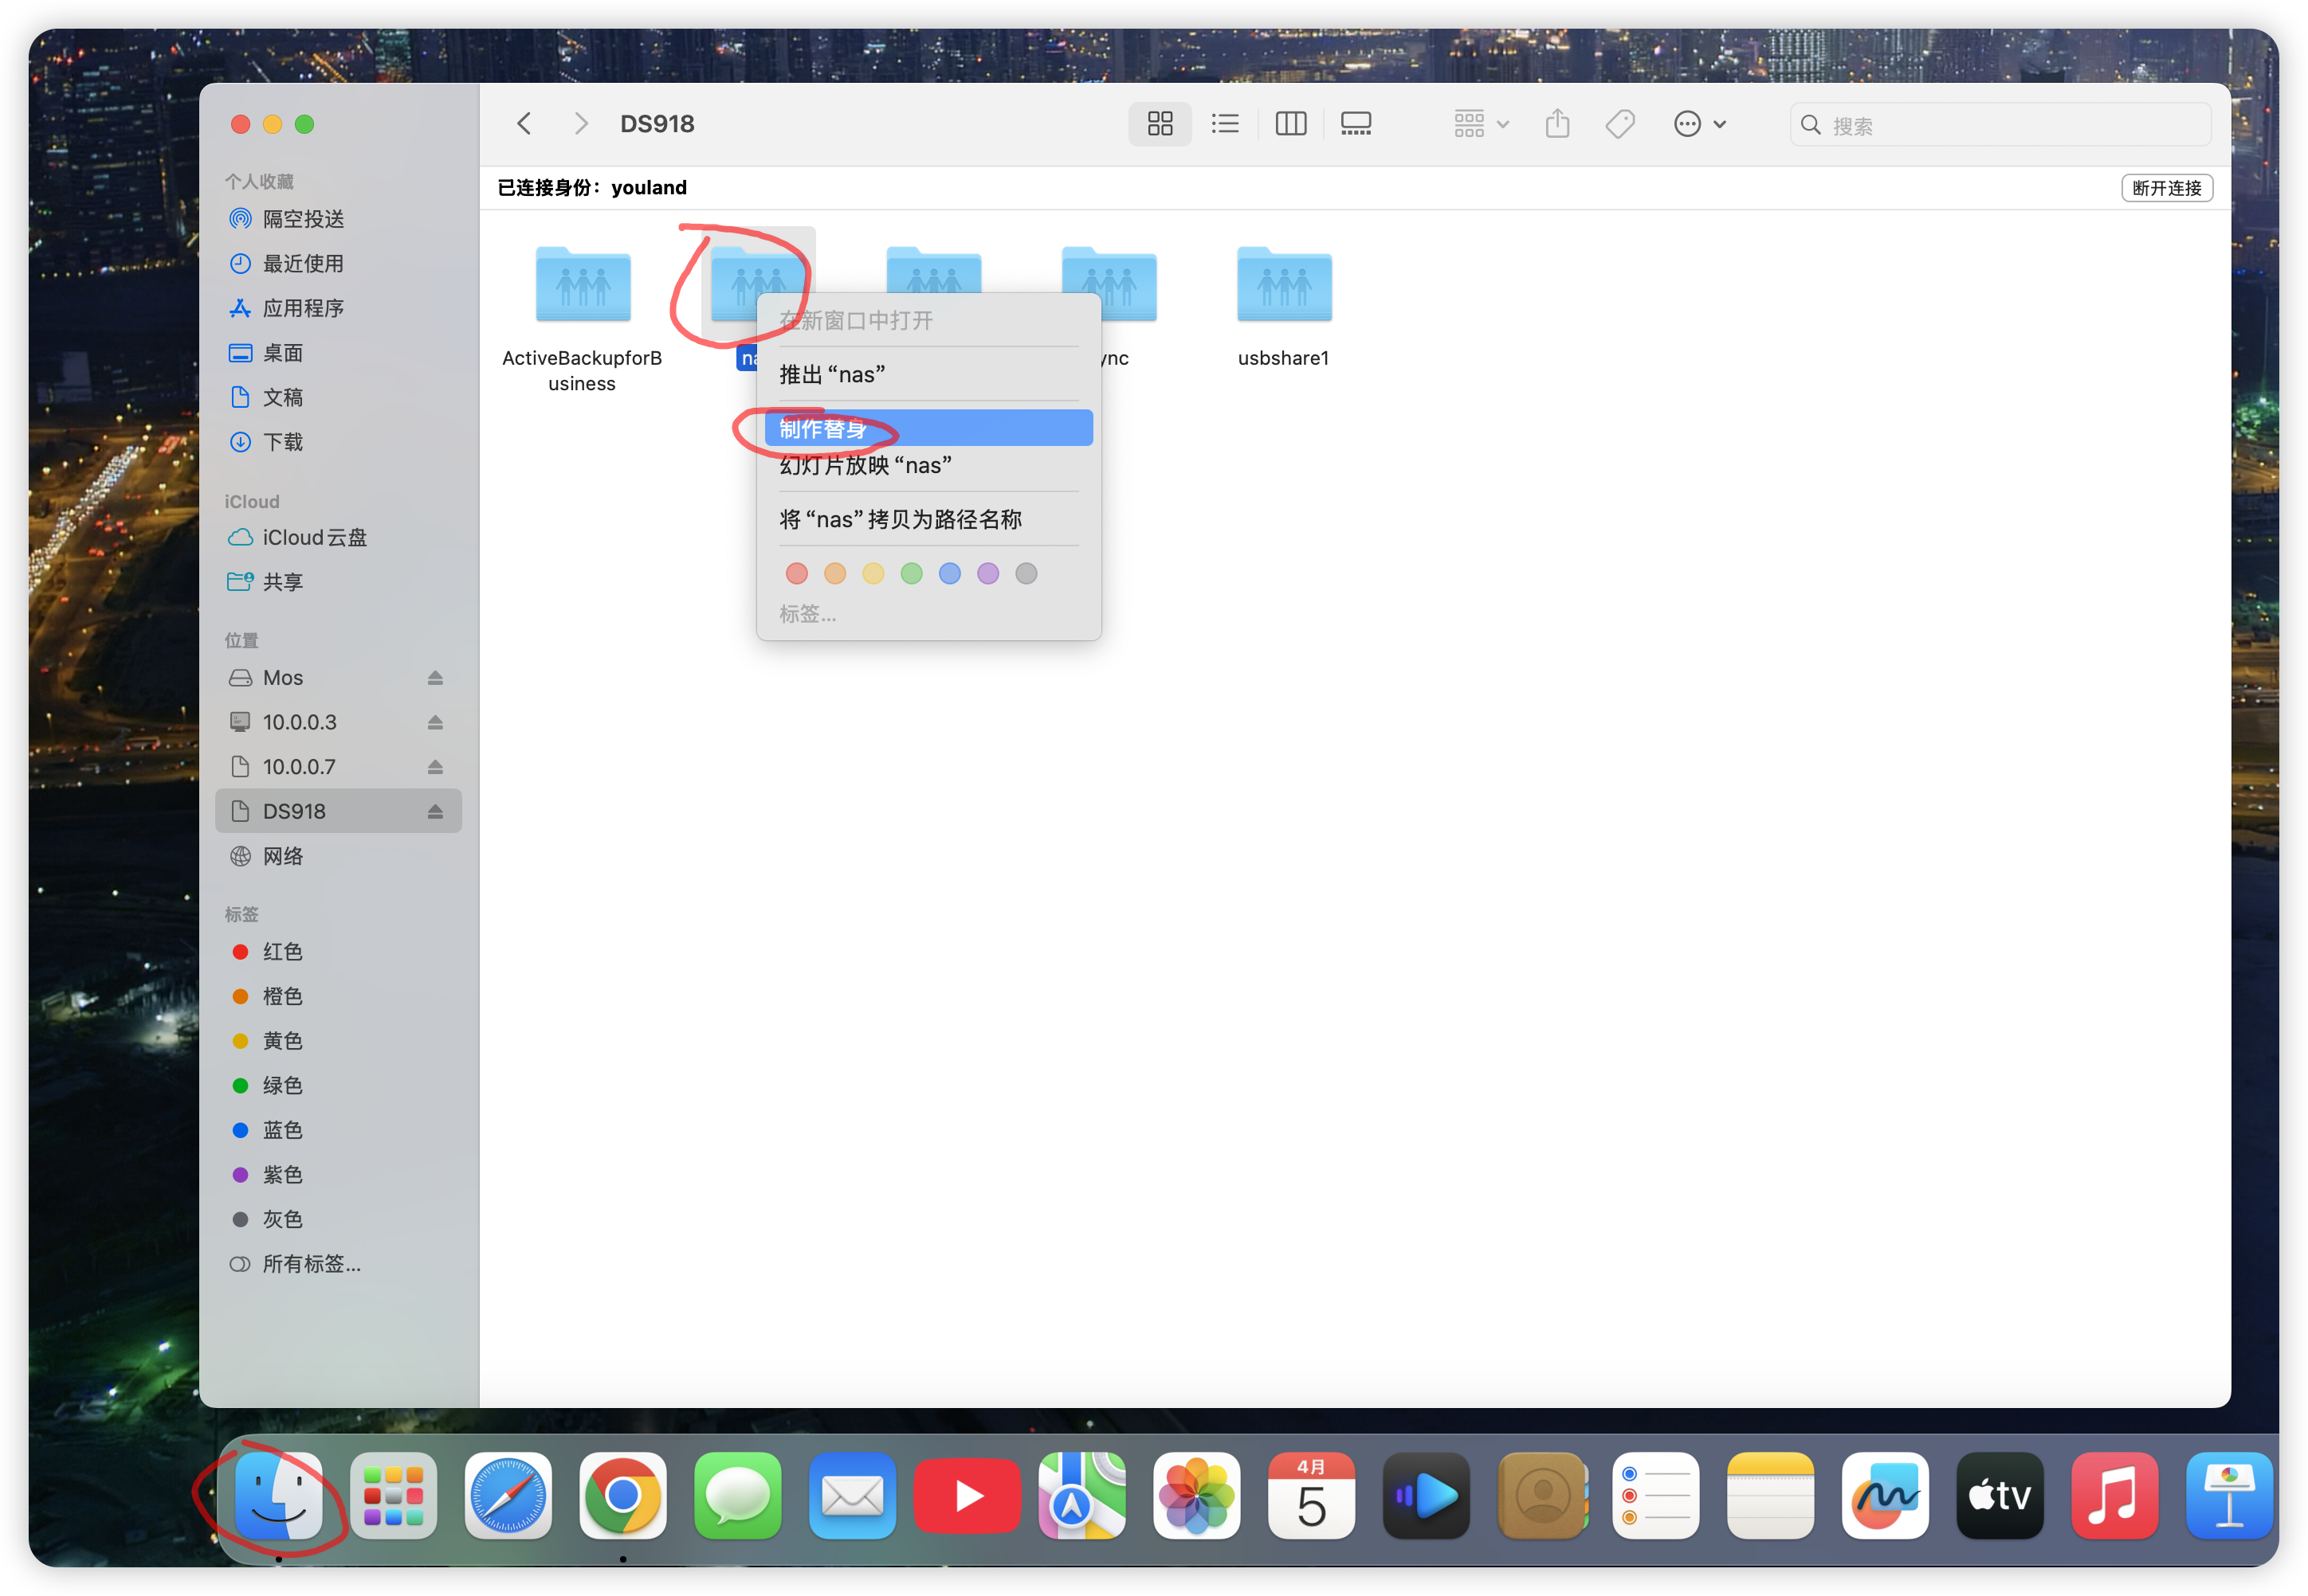Eject the DS918 volume in sidebar
Viewport: 2308px width, 1596px height.
(x=435, y=811)
